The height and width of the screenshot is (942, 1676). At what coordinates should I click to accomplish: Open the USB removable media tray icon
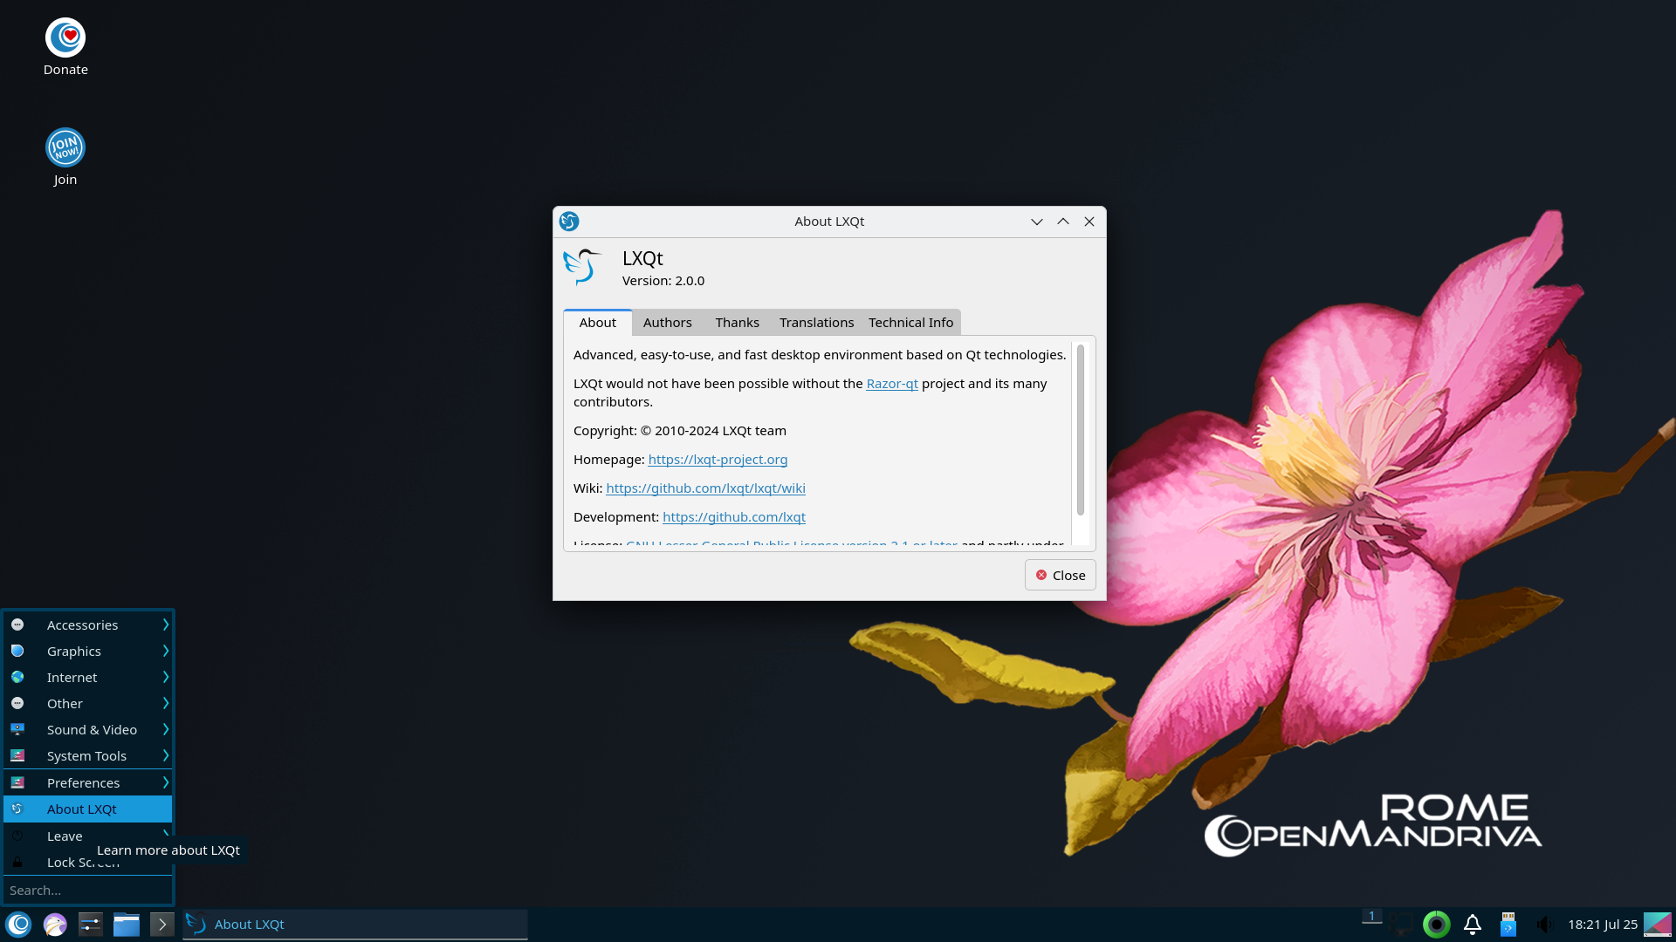1508,925
